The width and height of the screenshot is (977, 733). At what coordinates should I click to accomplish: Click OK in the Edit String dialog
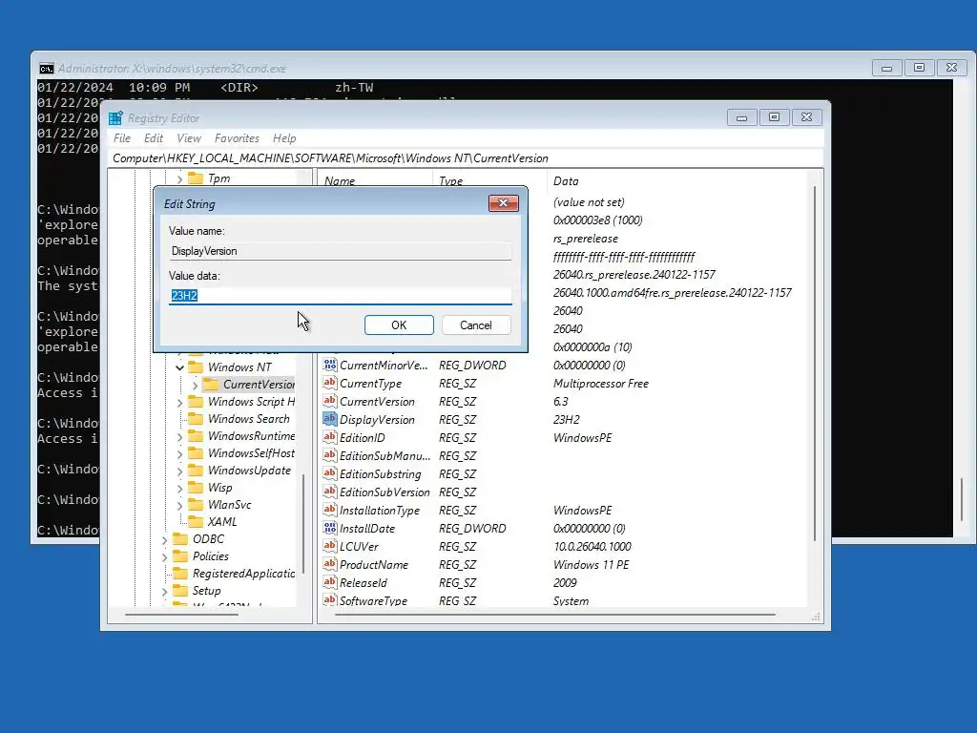(399, 325)
